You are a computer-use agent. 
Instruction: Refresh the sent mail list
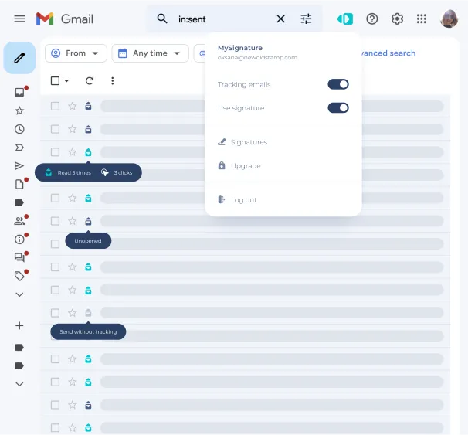(90, 80)
